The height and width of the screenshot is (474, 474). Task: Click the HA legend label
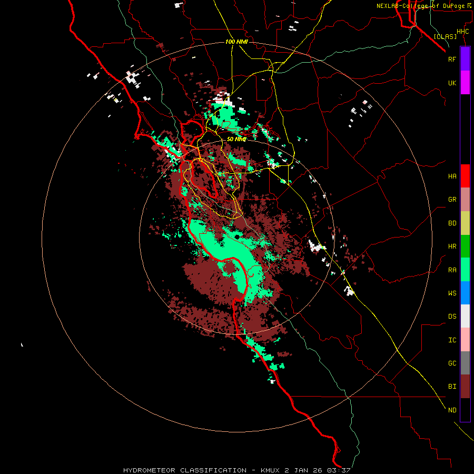click(x=452, y=176)
